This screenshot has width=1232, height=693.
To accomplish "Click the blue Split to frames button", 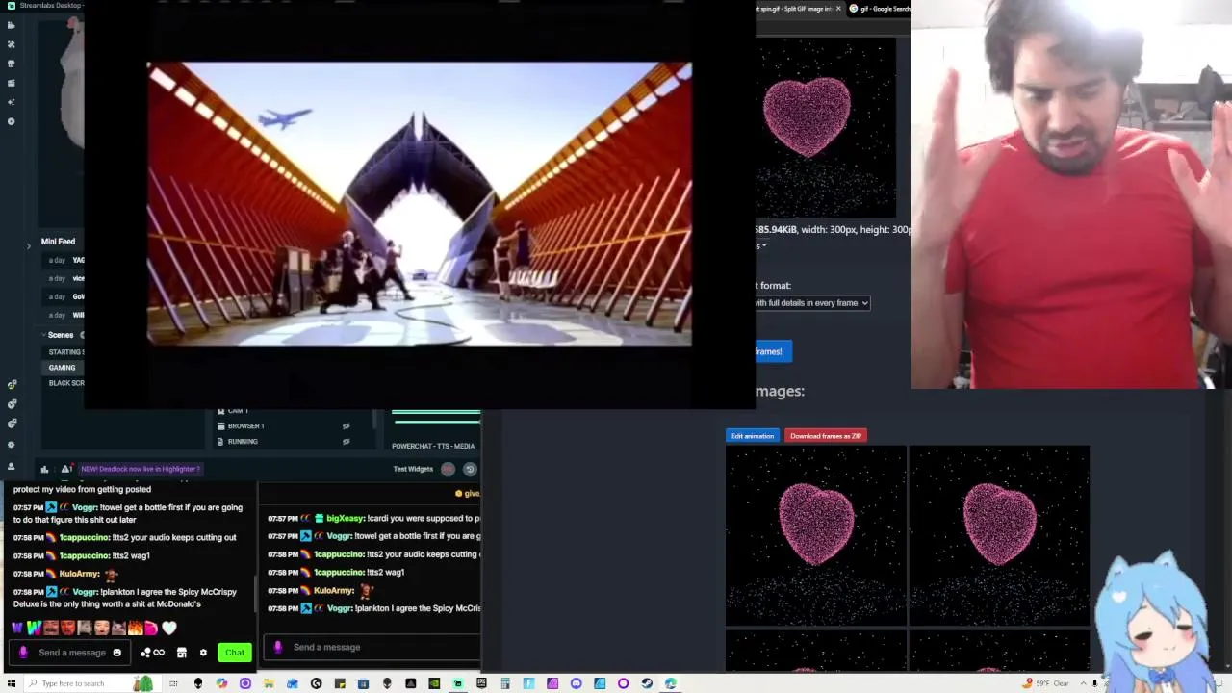I will 773,351.
